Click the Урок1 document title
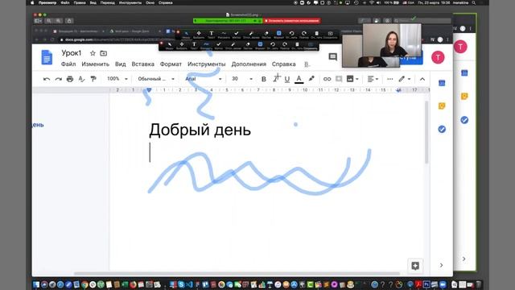The width and height of the screenshot is (515, 290). 72,53
